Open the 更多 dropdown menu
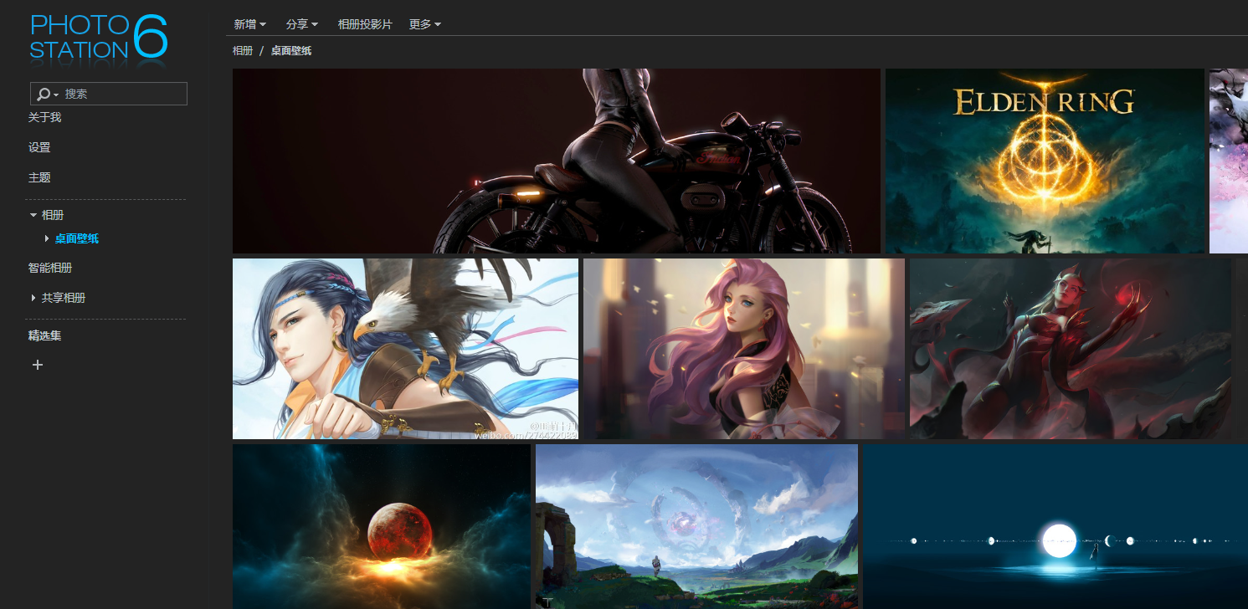The width and height of the screenshot is (1248, 609). (424, 24)
